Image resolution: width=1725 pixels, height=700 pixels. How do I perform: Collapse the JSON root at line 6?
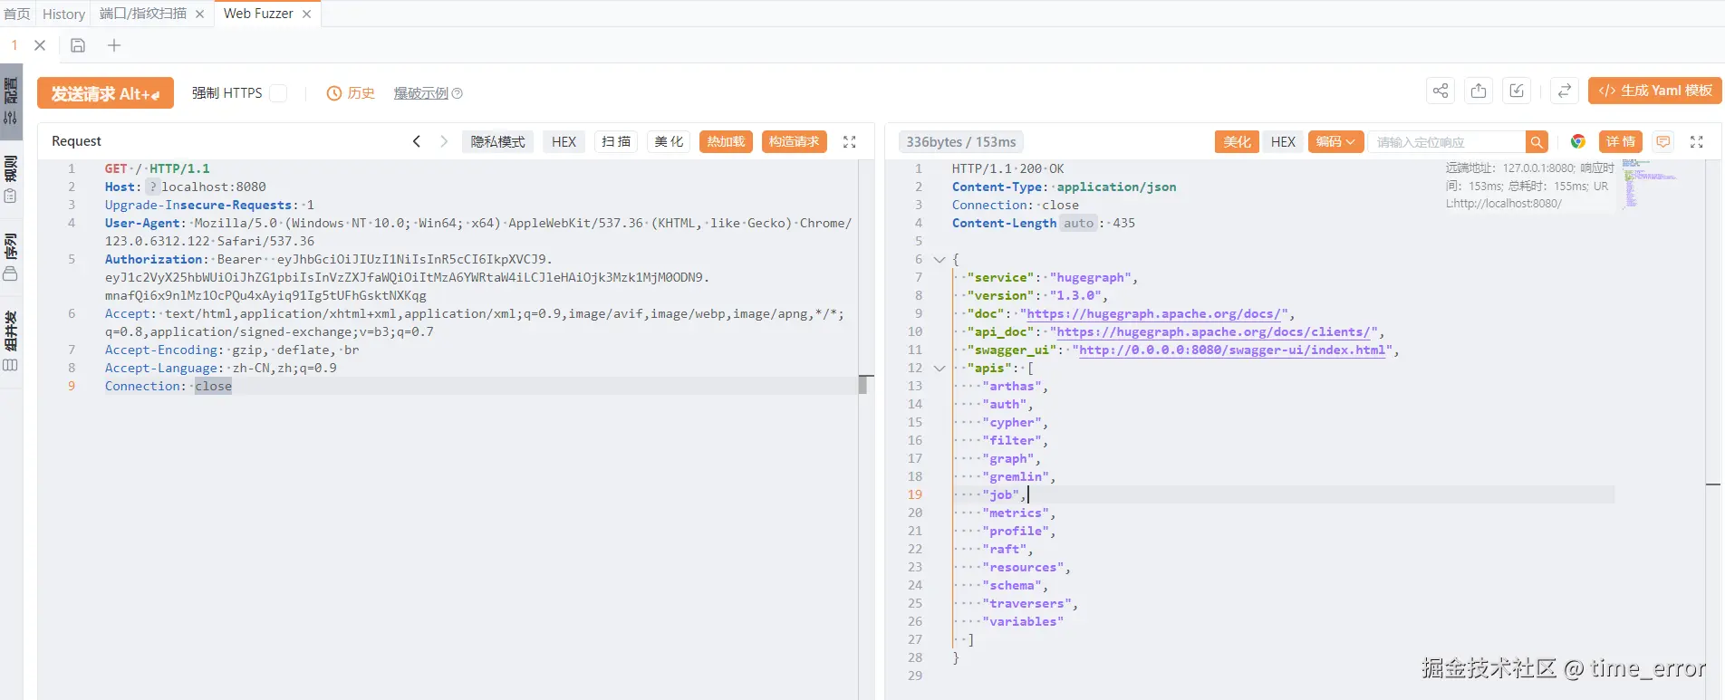940,259
